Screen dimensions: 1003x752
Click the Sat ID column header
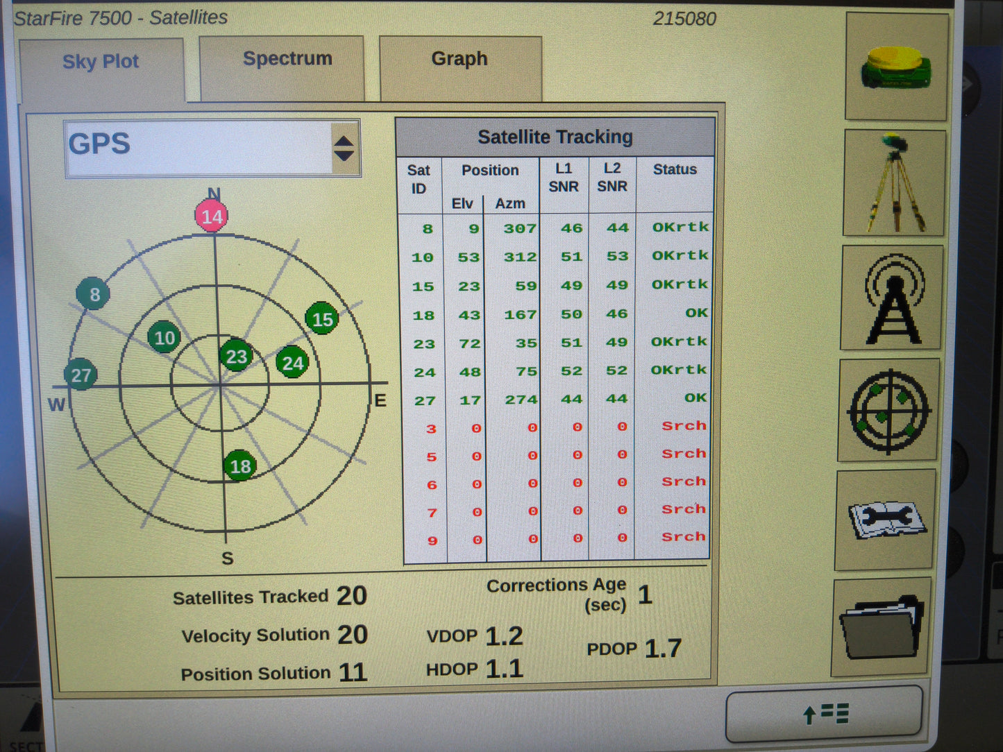pyautogui.click(x=419, y=179)
